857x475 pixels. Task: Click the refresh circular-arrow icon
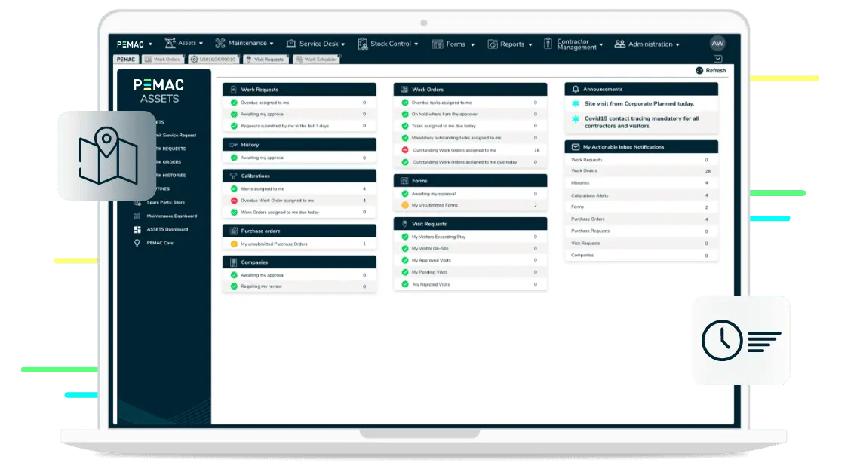click(x=699, y=70)
